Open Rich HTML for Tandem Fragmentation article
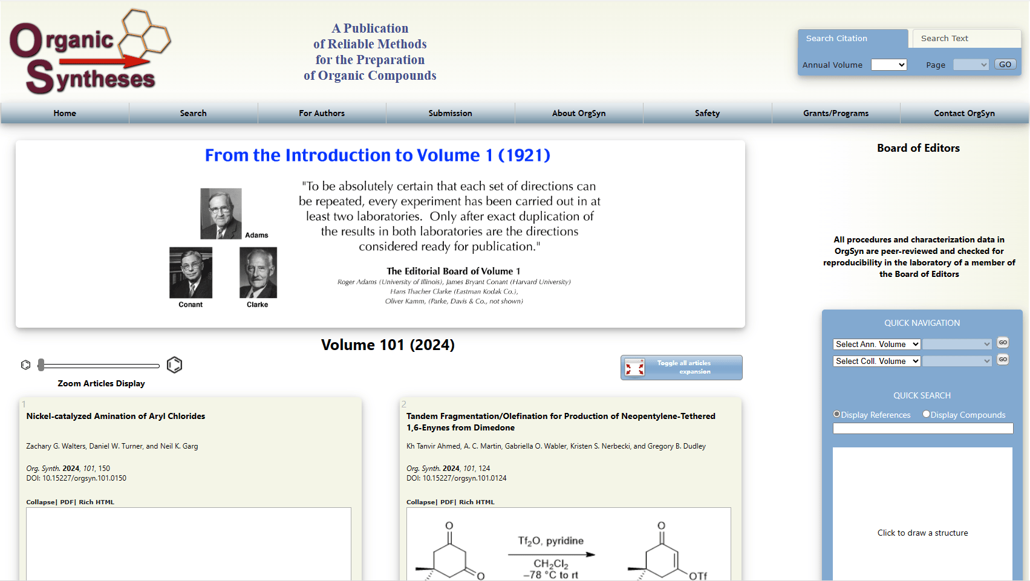1030x581 pixels. [477, 502]
